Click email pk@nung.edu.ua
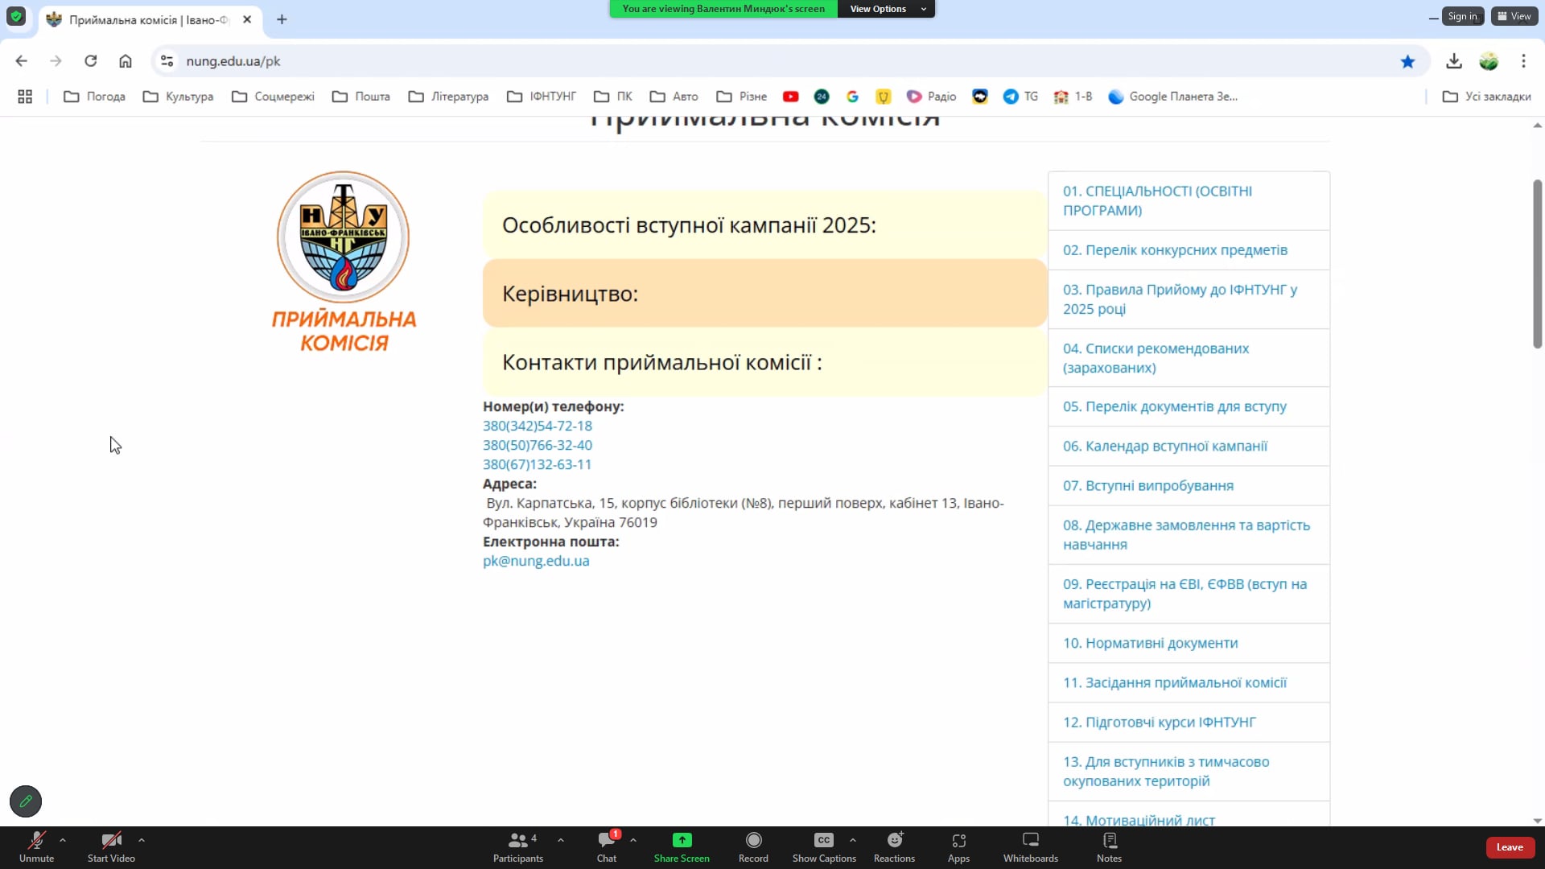1545x869 pixels. (536, 561)
